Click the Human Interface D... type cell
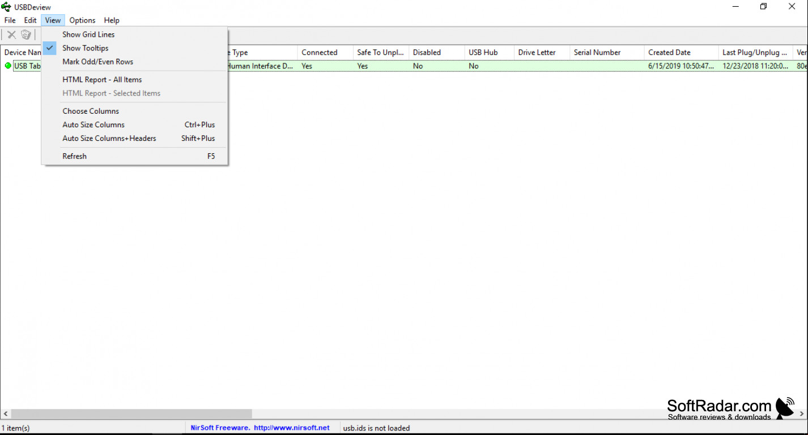This screenshot has height=435, width=808. (x=260, y=66)
